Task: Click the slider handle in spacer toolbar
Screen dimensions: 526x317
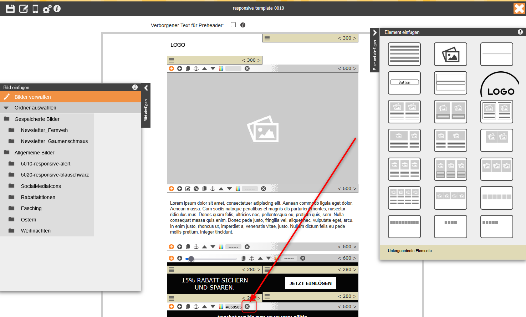Action: pos(191,259)
